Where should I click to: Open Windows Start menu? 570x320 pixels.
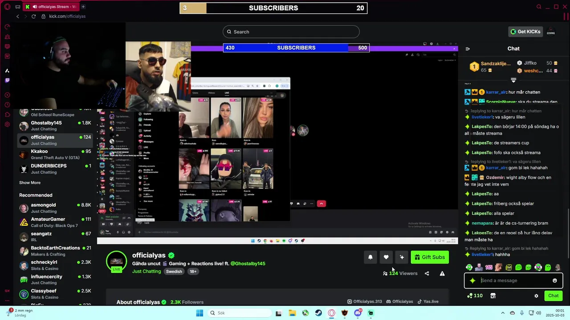(x=199, y=313)
